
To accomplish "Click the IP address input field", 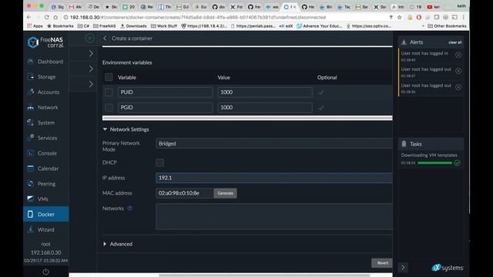I will click(274, 178).
